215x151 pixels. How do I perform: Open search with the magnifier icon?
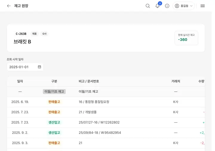[x=148, y=6]
